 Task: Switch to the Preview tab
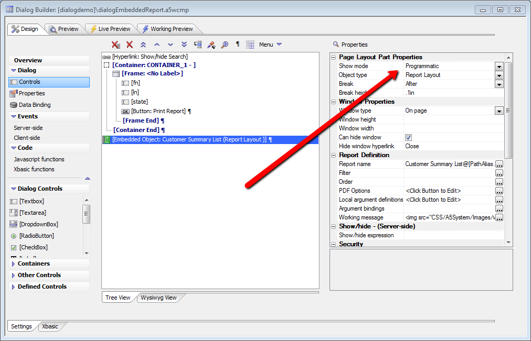coord(64,29)
